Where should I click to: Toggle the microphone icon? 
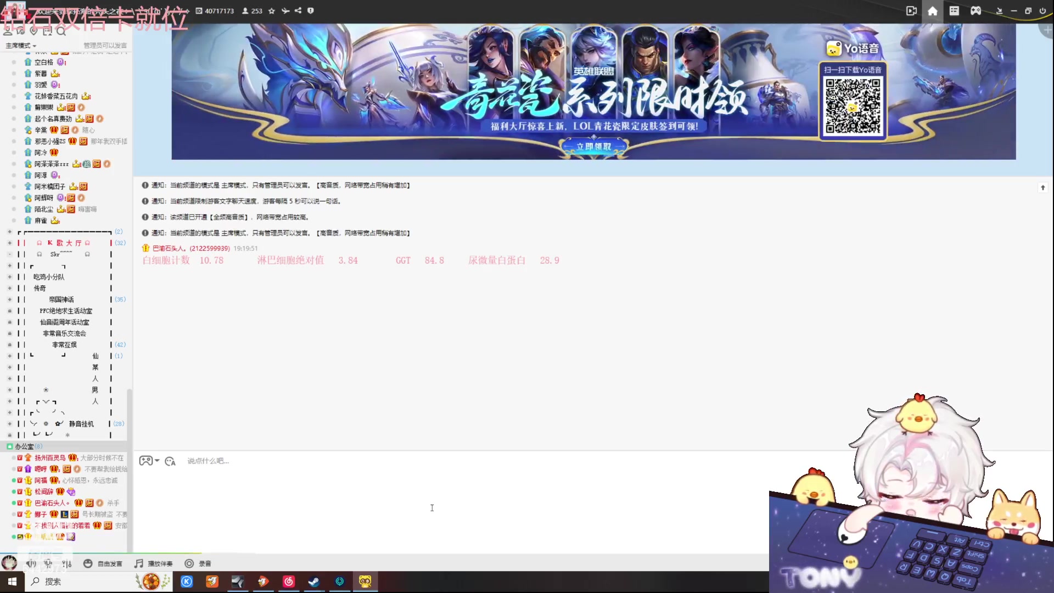click(x=48, y=563)
